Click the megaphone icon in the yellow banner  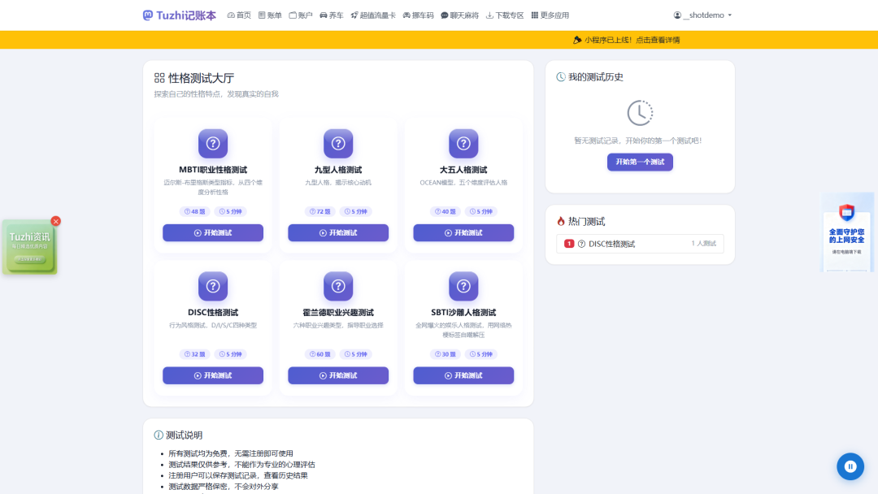tap(577, 40)
